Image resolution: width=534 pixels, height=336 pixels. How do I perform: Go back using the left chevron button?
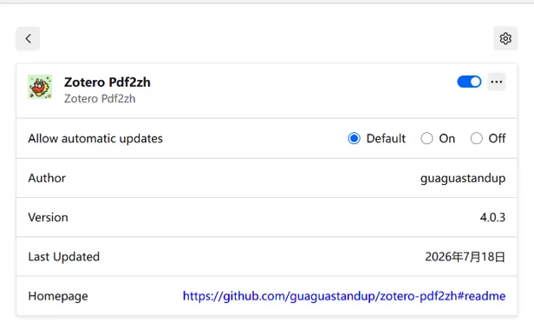pyautogui.click(x=28, y=38)
